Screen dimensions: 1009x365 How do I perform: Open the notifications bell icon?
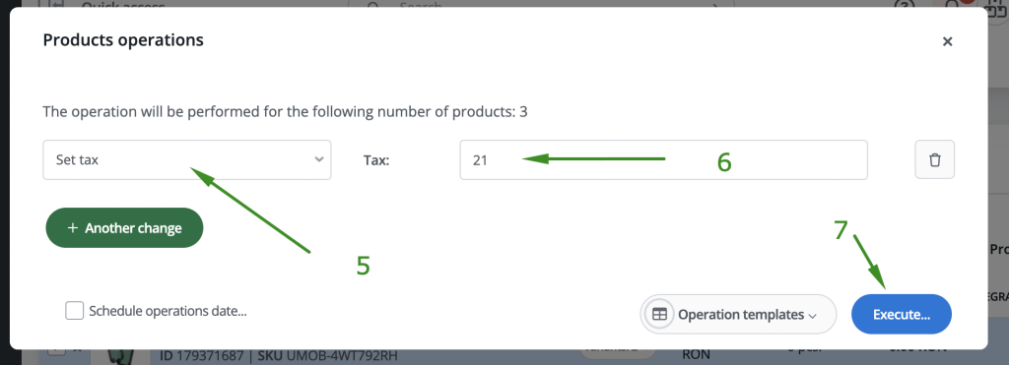pyautogui.click(x=951, y=5)
